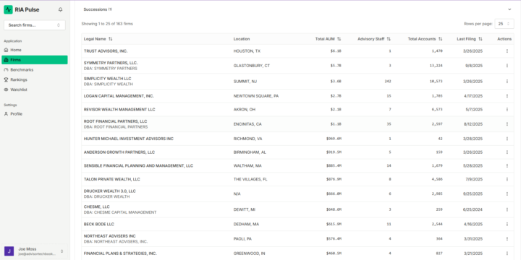Open actions menu for Anderson Growth Partners
This screenshot has height=260, width=521.
[507, 152]
